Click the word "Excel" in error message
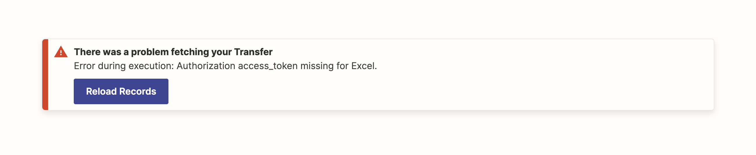Viewport: 756px width, 155px height. click(363, 66)
